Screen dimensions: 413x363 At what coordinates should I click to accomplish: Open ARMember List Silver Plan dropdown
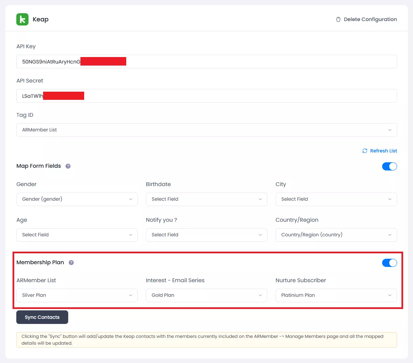coord(77,295)
